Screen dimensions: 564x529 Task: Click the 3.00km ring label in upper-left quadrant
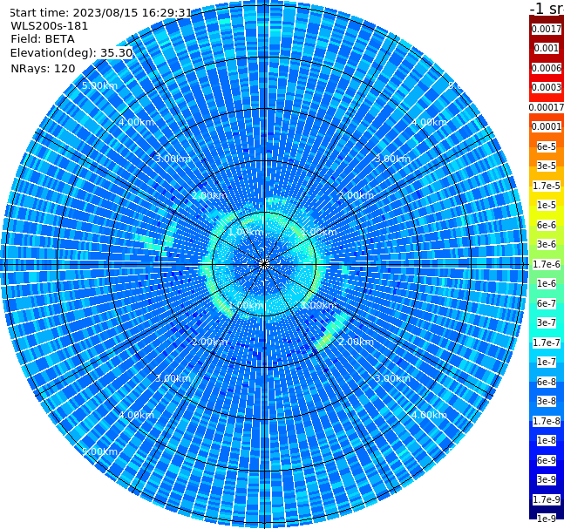(x=173, y=159)
